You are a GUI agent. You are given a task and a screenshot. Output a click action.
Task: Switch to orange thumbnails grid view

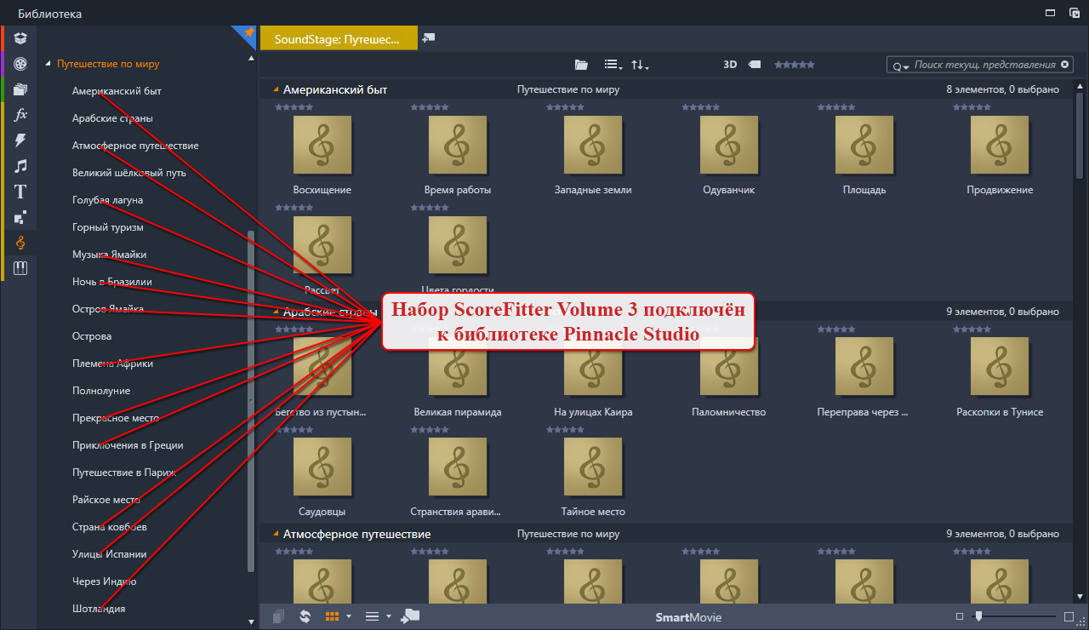point(333,616)
